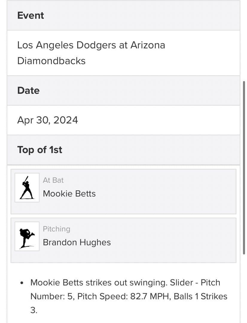Image resolution: width=247 pixels, height=323 pixels.
Task: Tap the Diamondbacks text line
Action: pyautogui.click(x=51, y=61)
